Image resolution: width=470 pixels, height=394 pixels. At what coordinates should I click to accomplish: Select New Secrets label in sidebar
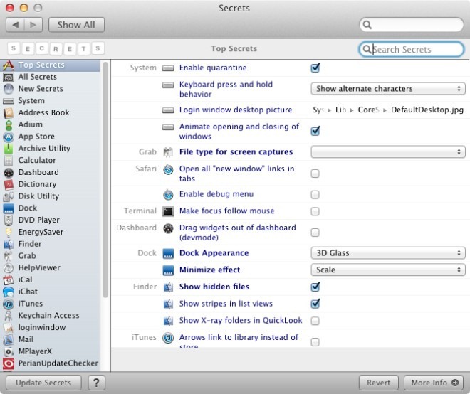point(41,89)
